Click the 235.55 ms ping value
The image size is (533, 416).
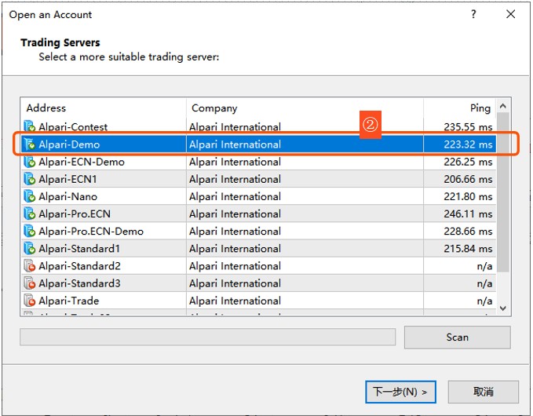468,127
